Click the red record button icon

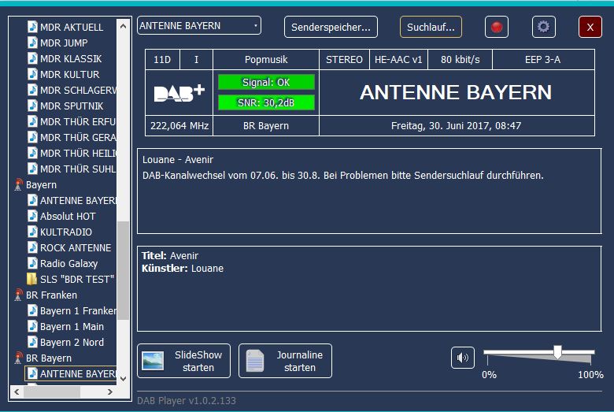[x=496, y=27]
